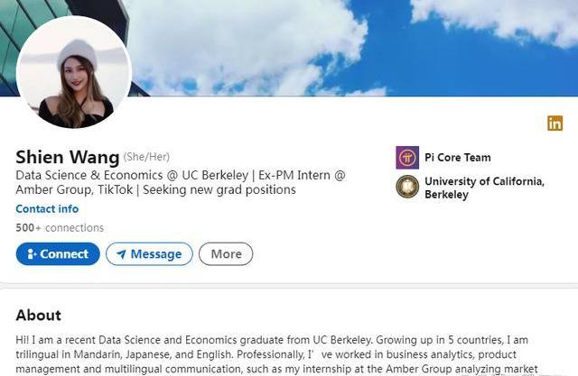Open the University of California, Berkeley link
The width and height of the screenshot is (578, 376).
click(484, 188)
